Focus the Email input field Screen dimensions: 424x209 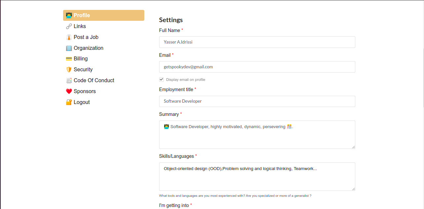(x=257, y=67)
